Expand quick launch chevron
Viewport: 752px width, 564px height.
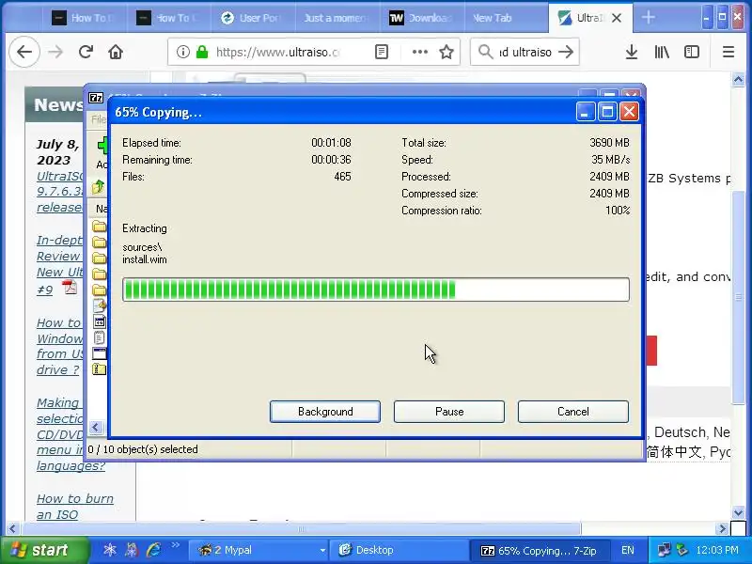[x=176, y=544]
